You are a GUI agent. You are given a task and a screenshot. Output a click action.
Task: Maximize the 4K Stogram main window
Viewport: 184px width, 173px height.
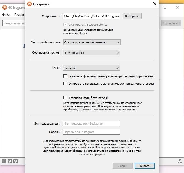coord(165,7)
